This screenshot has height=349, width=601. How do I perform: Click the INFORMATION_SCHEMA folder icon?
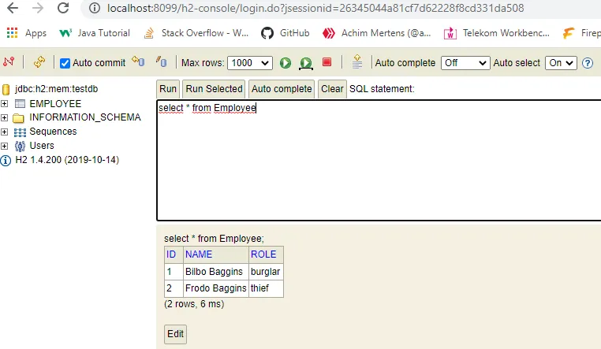18,118
